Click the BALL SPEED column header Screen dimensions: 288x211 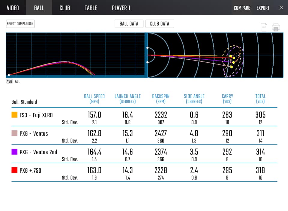pyautogui.click(x=94, y=99)
